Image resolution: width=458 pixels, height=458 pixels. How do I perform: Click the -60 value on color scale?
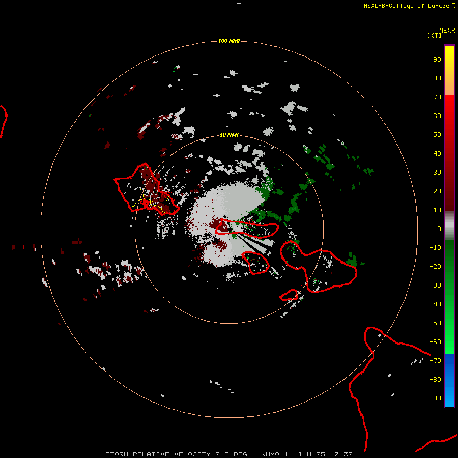click(x=435, y=342)
